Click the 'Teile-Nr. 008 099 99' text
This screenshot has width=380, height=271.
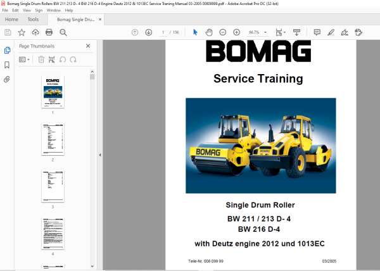(x=206, y=261)
